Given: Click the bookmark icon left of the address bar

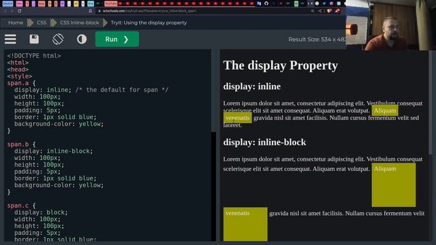Looking at the screenshot, I should coord(91,11).
